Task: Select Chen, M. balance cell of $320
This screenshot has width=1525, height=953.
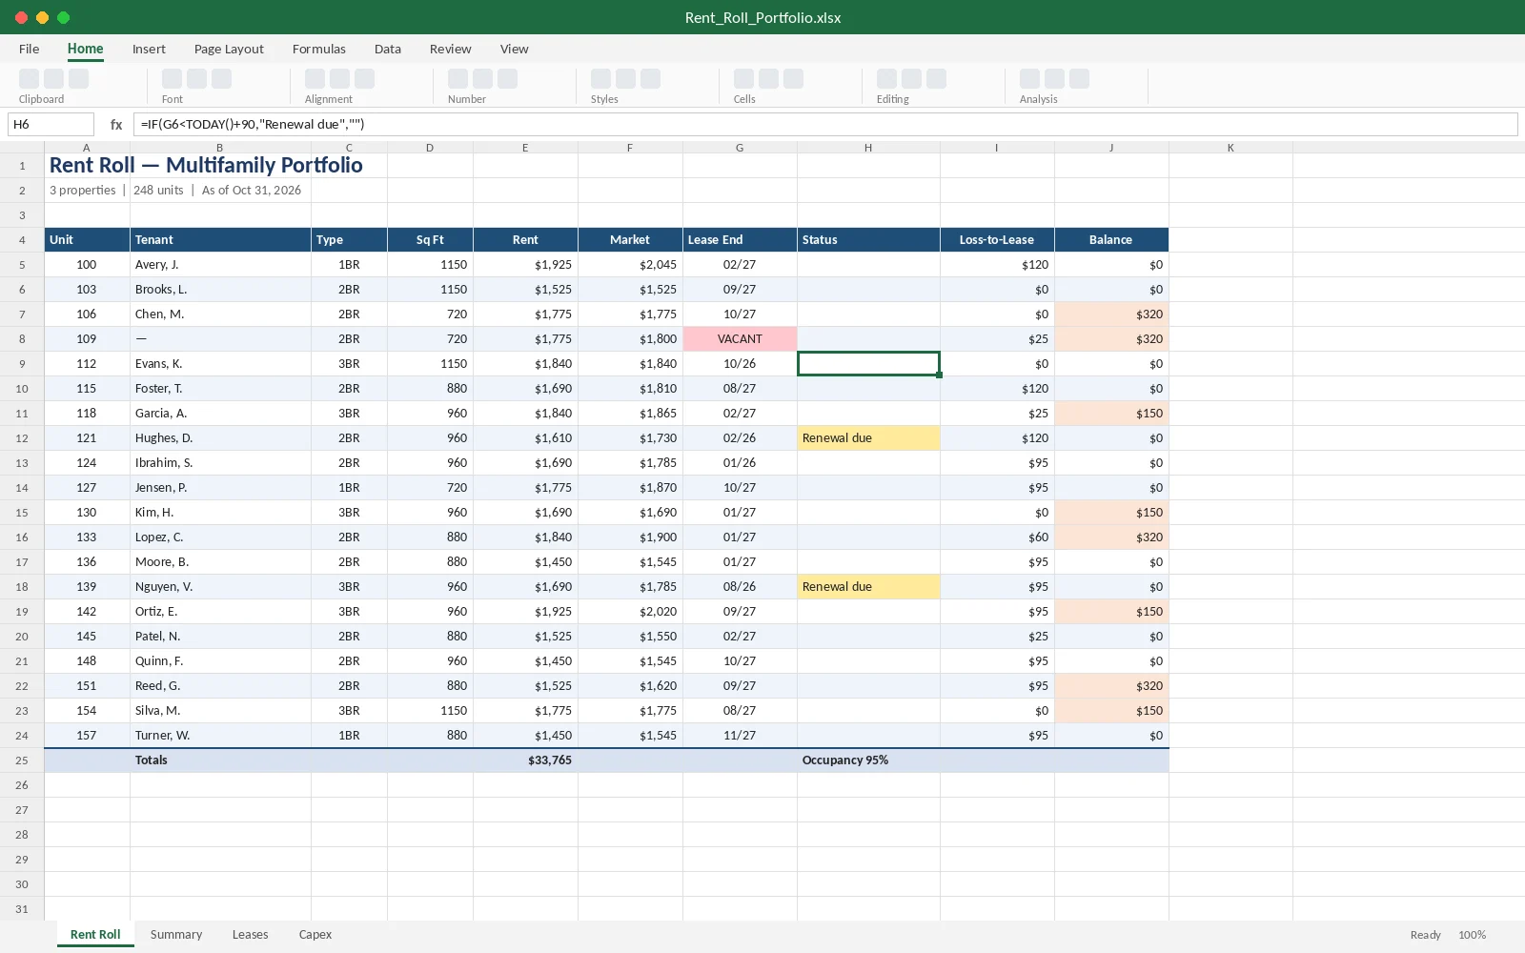Action: coord(1111,314)
